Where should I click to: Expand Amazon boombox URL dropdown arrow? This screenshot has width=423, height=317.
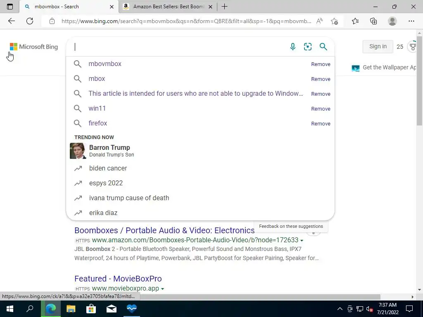pyautogui.click(x=302, y=241)
